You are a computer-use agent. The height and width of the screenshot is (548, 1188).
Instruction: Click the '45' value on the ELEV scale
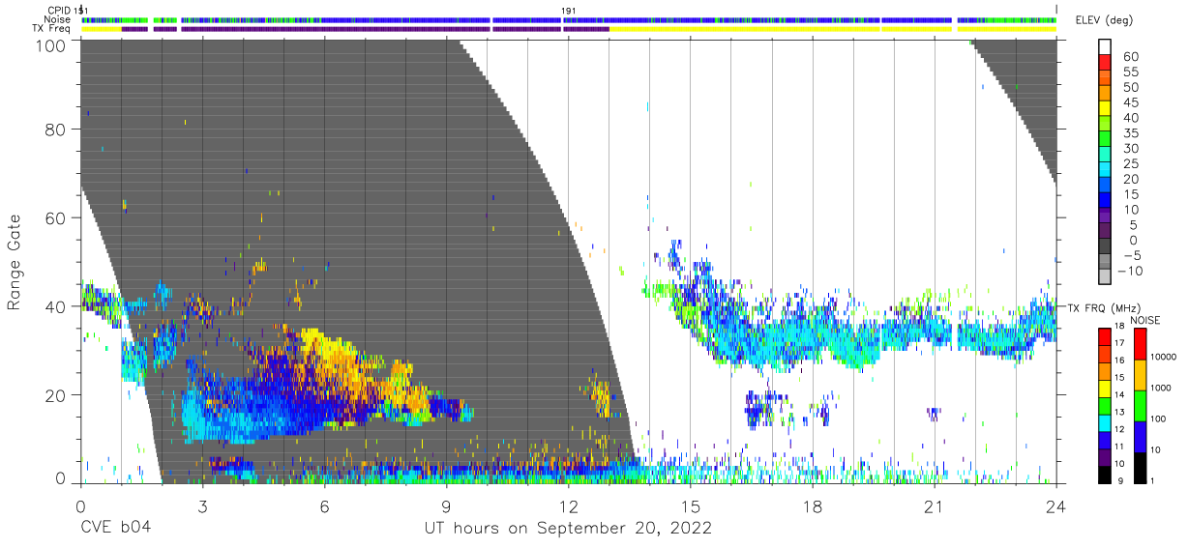[x=1131, y=102]
